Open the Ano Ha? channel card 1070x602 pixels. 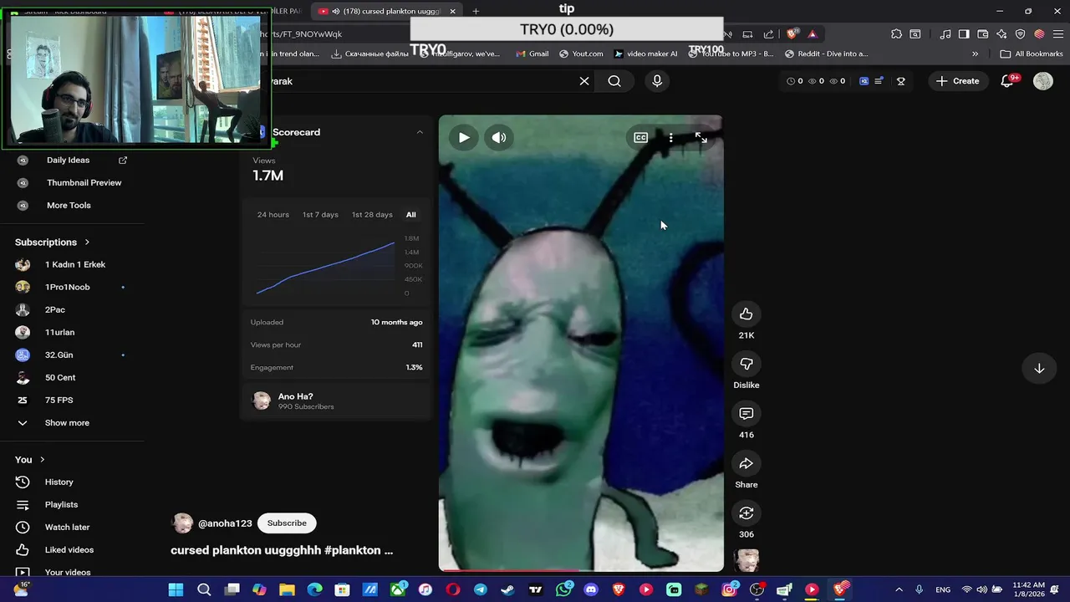tap(335, 401)
